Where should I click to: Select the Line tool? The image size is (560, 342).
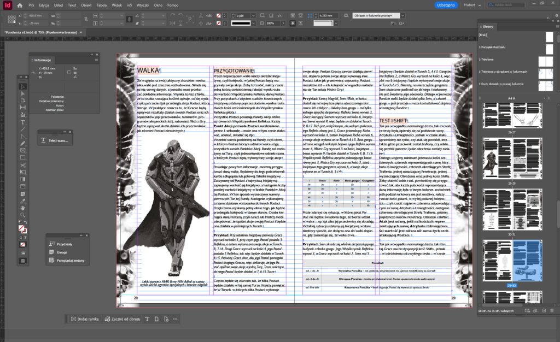coord(23,129)
